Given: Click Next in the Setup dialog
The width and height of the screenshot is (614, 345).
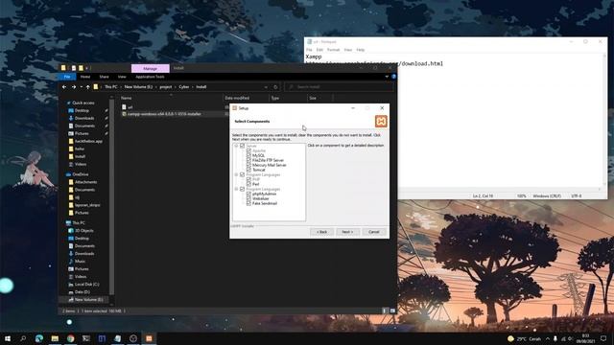Looking at the screenshot, I should pyautogui.click(x=347, y=232).
